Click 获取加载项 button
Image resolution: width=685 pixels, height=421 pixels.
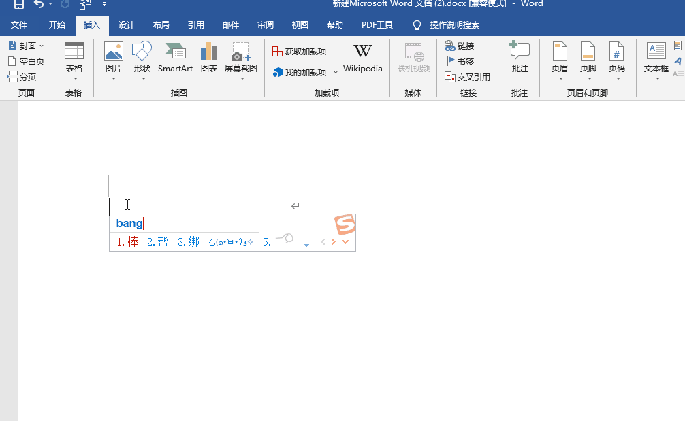coord(299,51)
